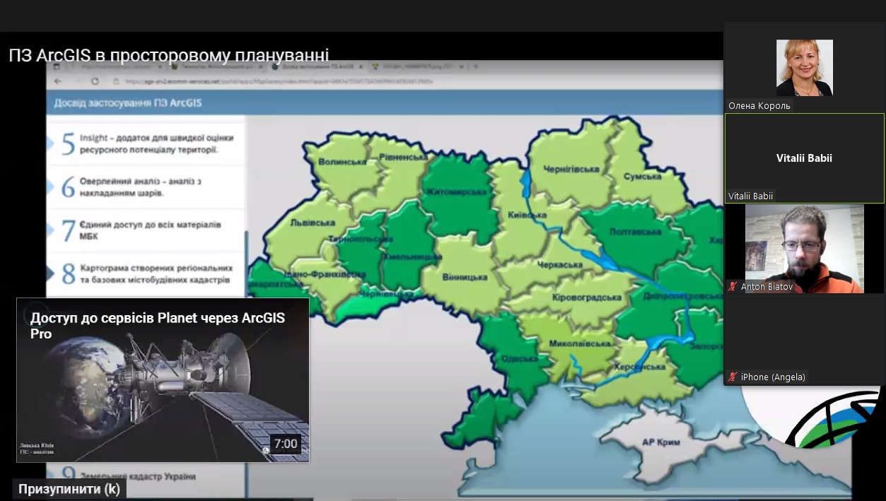
Task: Click the 'Досвід застосування ПЗ ArcGIS' app header
Action: click(x=128, y=102)
